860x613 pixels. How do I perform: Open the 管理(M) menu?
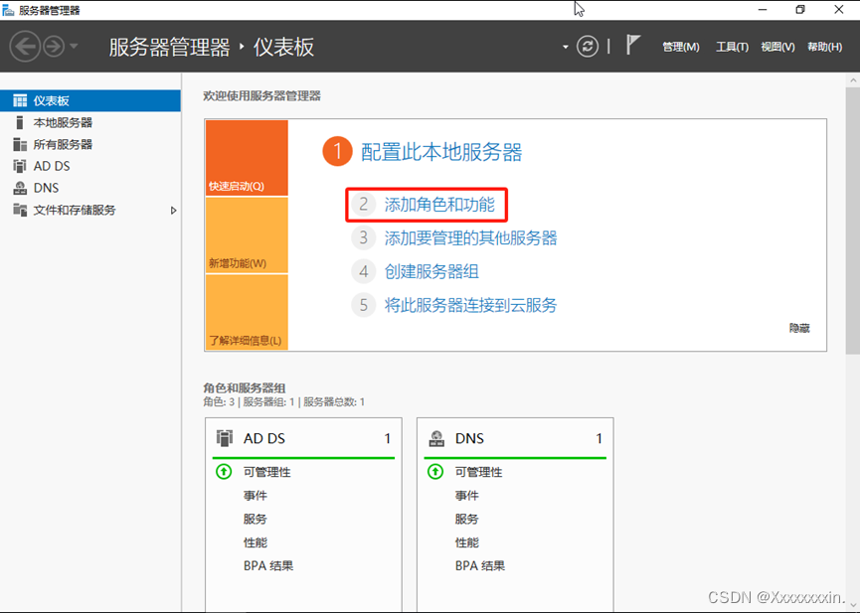(x=681, y=47)
